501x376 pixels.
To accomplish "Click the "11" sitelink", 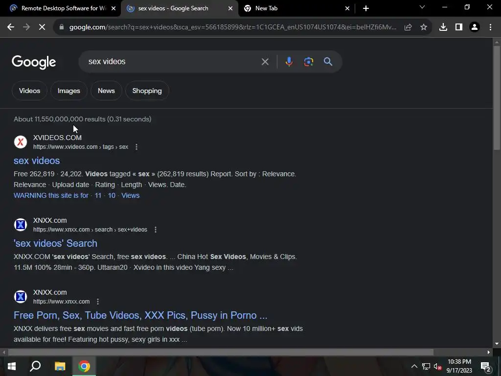I will tap(98, 195).
